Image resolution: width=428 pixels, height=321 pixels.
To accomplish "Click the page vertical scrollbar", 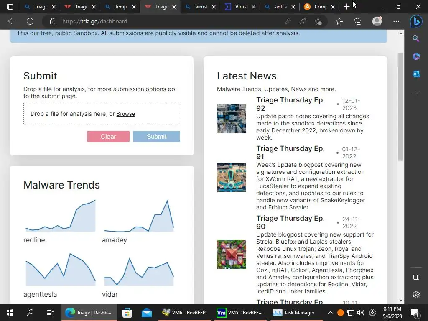I will pyautogui.click(x=400, y=107).
